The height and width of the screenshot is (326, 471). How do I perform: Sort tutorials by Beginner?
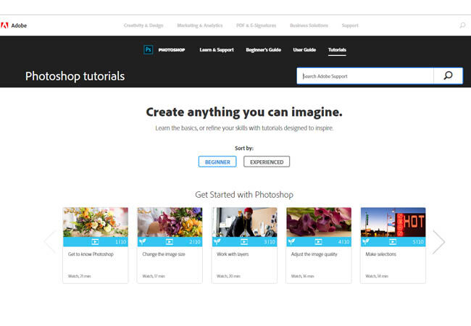point(217,162)
